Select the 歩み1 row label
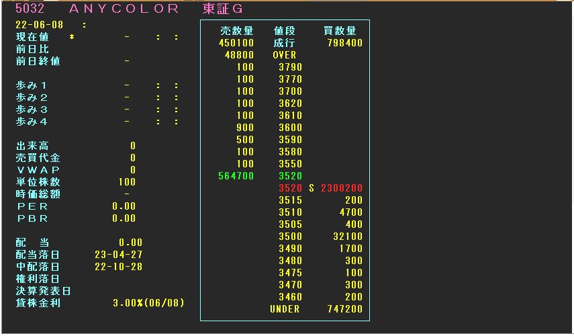Viewport: 574px width, 336px height. click(31, 85)
